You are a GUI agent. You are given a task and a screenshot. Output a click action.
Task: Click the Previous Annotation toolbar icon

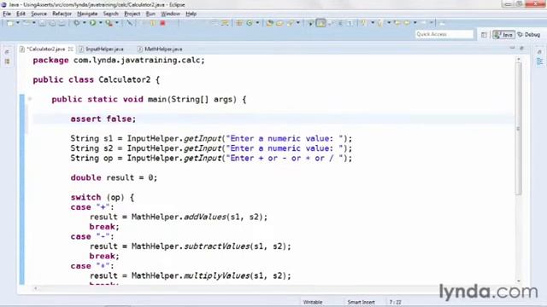click(380, 23)
